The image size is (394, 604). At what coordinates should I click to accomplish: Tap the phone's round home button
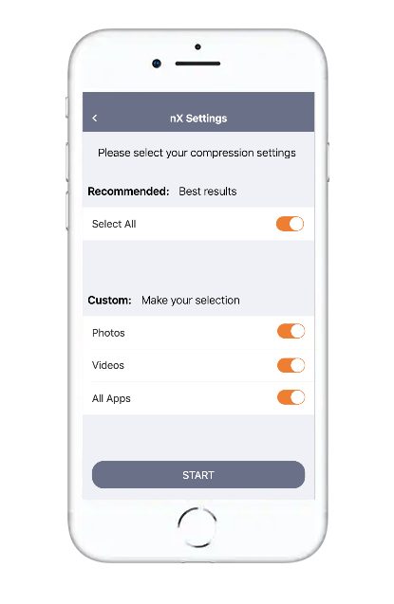tap(197, 527)
